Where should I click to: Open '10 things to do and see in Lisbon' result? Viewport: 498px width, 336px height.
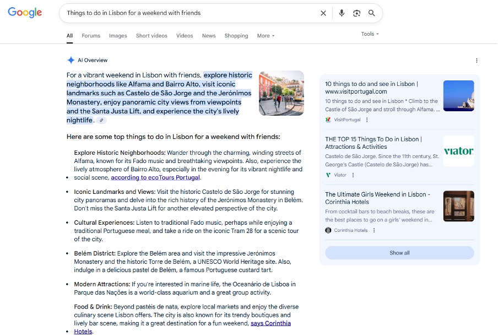[371, 88]
